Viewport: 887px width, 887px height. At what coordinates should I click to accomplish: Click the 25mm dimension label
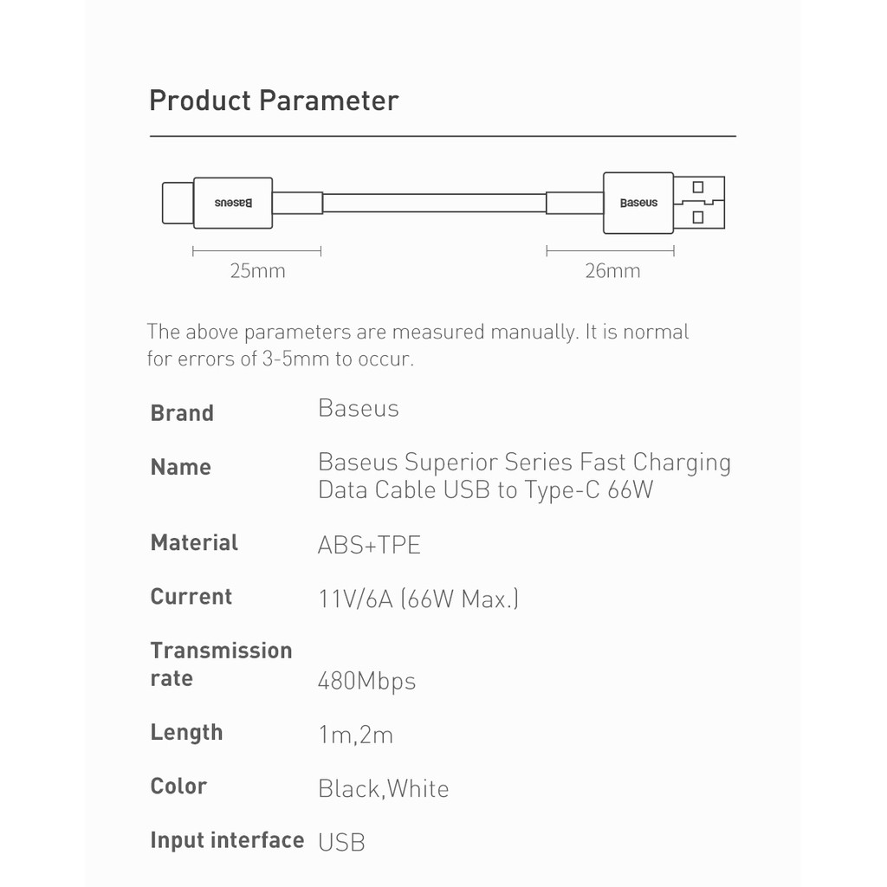point(257,271)
